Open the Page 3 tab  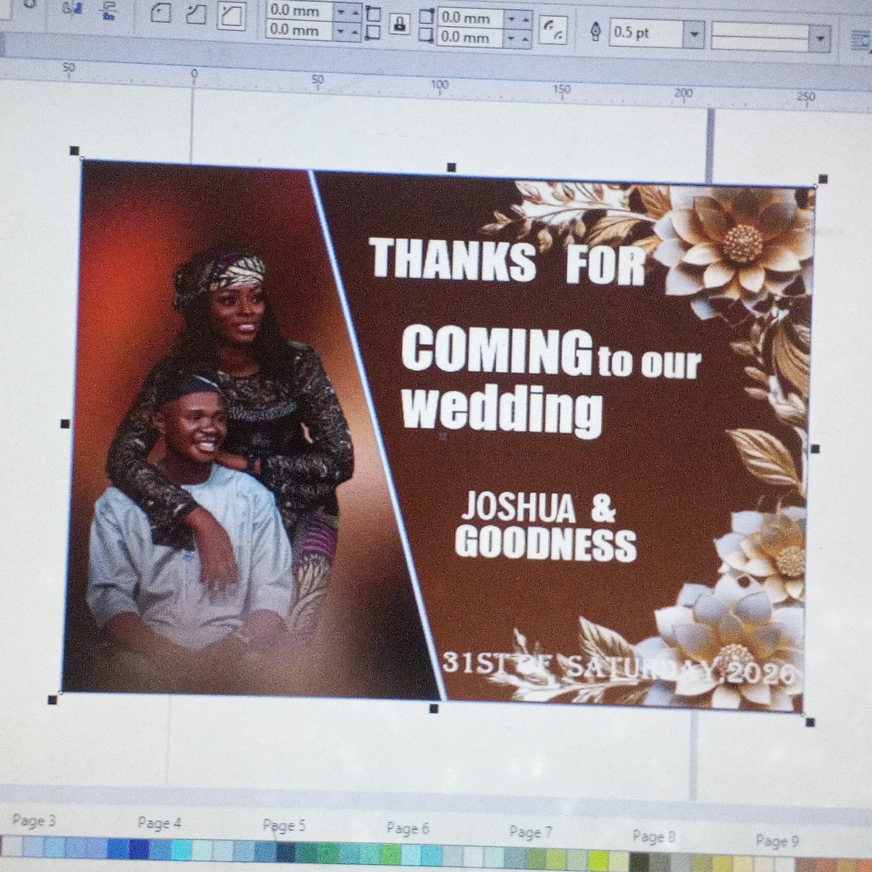pos(34,820)
